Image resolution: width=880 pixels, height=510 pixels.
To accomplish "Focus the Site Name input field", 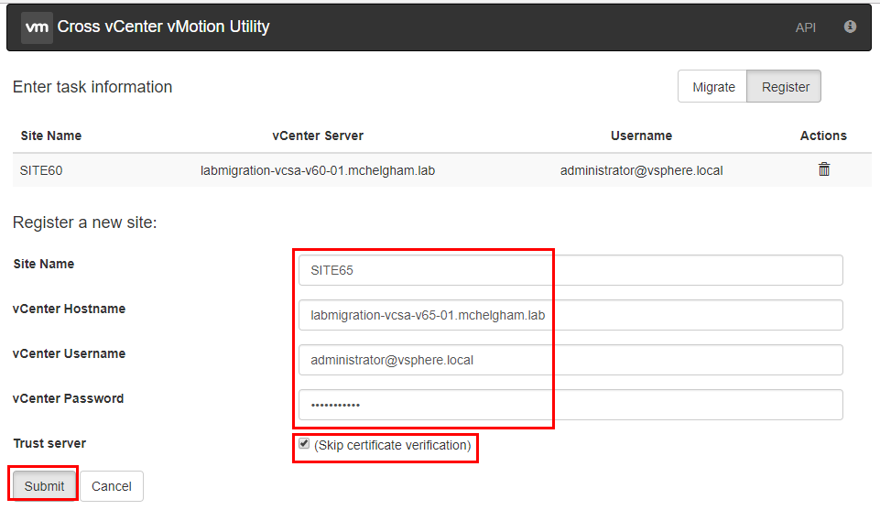I will [570, 270].
